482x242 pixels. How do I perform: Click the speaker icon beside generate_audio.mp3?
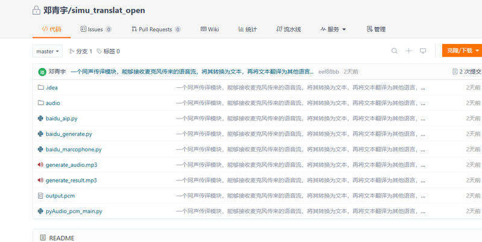point(40,164)
